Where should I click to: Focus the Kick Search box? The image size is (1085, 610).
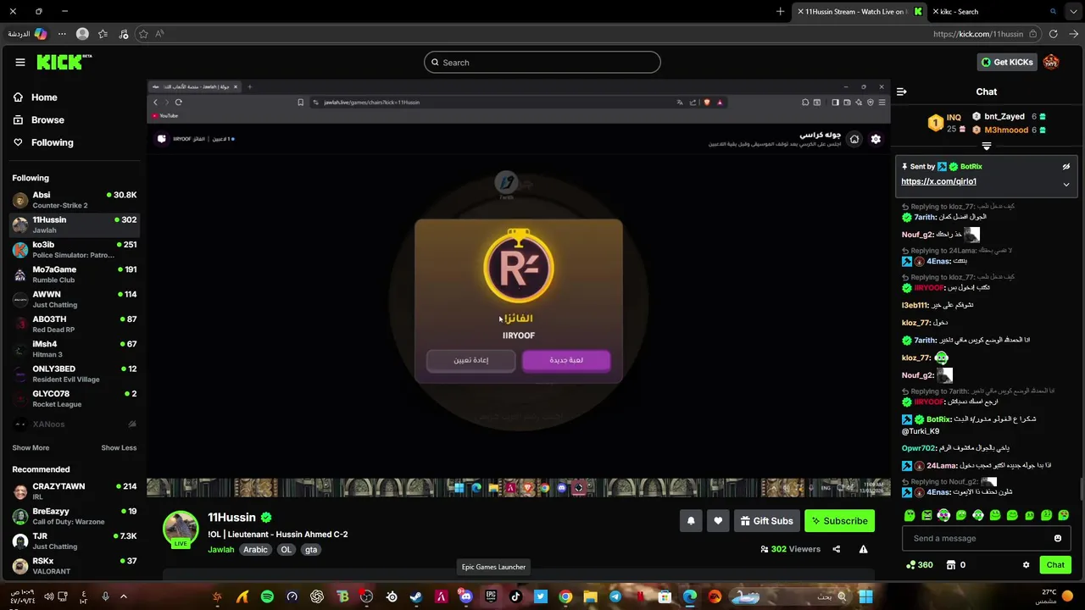tap(542, 62)
